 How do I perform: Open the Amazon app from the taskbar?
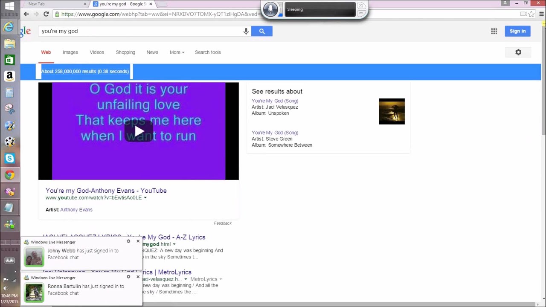(9, 76)
